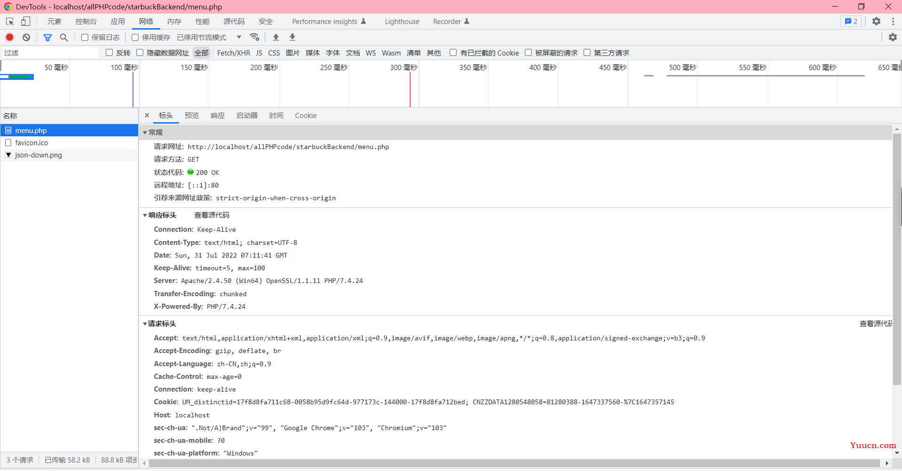Image resolution: width=902 pixels, height=471 pixels.
Task: Filter requests by WS type
Action: tap(371, 53)
